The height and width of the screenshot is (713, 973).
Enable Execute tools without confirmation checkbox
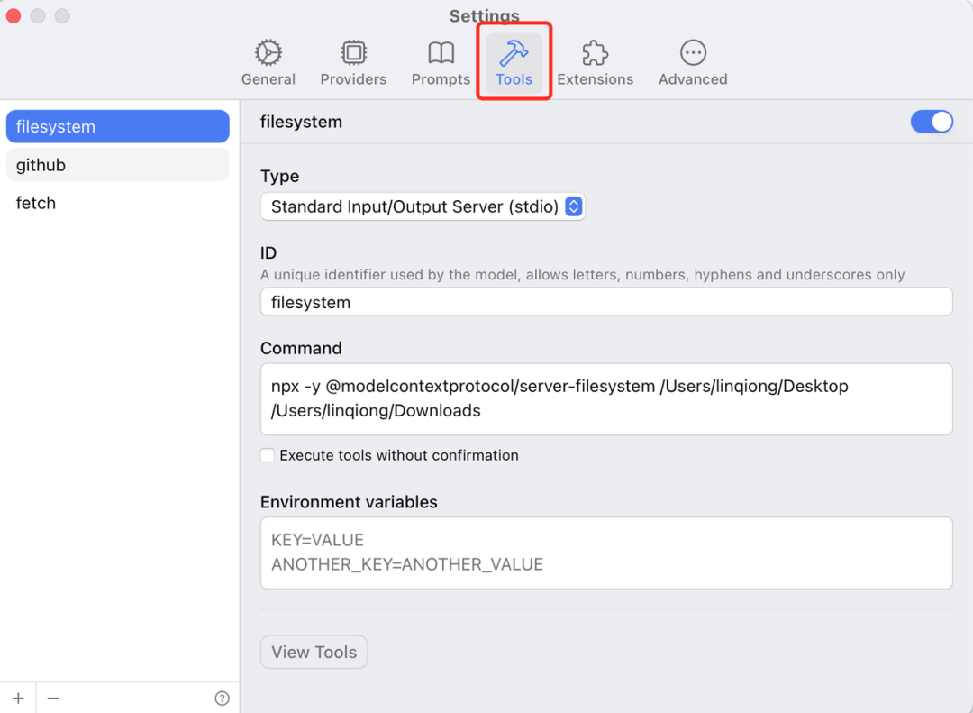[x=268, y=455]
